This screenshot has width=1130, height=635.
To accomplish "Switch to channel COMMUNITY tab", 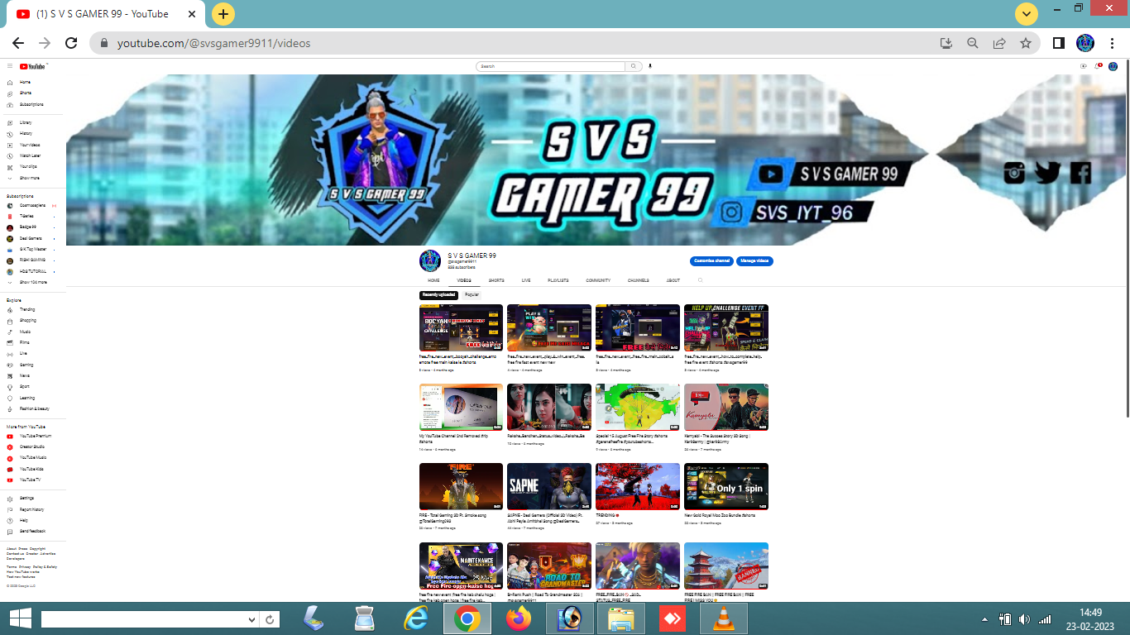I will coord(598,280).
